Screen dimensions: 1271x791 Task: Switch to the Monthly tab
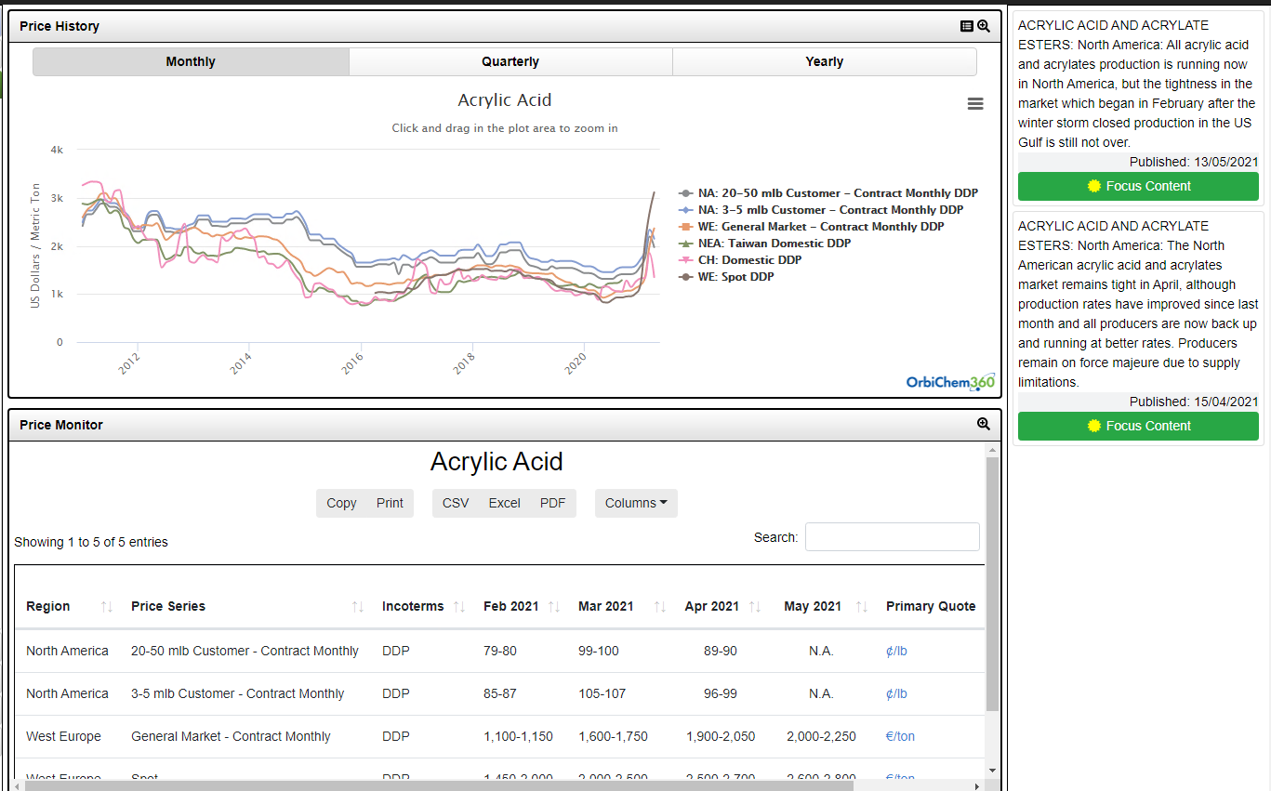tap(191, 61)
